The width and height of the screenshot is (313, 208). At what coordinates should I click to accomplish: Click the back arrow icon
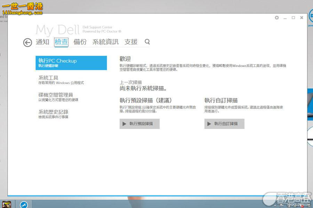27,42
